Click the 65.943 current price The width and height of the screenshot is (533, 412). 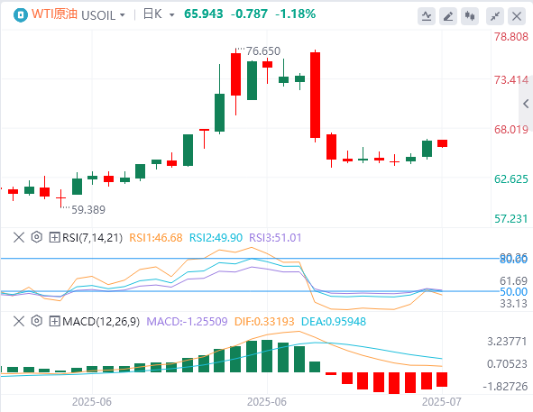click(203, 14)
